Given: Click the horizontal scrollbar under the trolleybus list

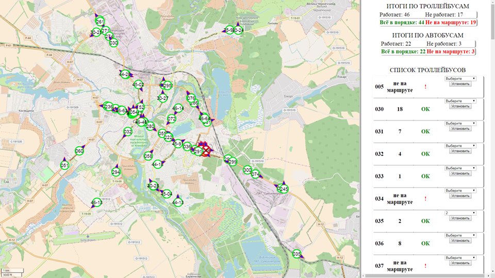Looking at the screenshot, I should 425,276.
